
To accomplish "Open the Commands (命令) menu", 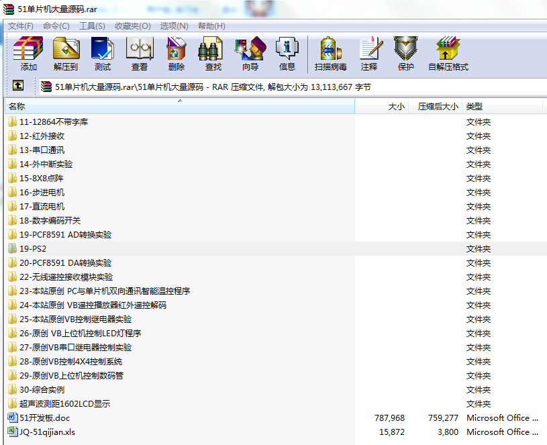I will click(x=56, y=26).
